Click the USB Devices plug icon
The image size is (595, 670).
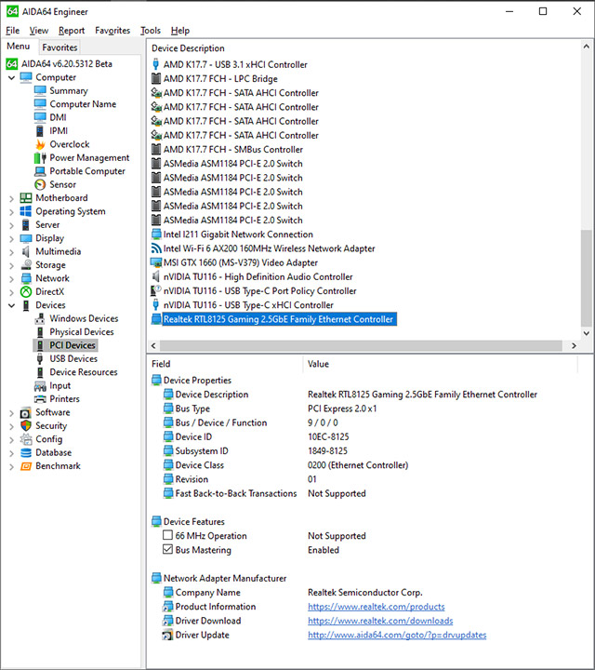40,358
